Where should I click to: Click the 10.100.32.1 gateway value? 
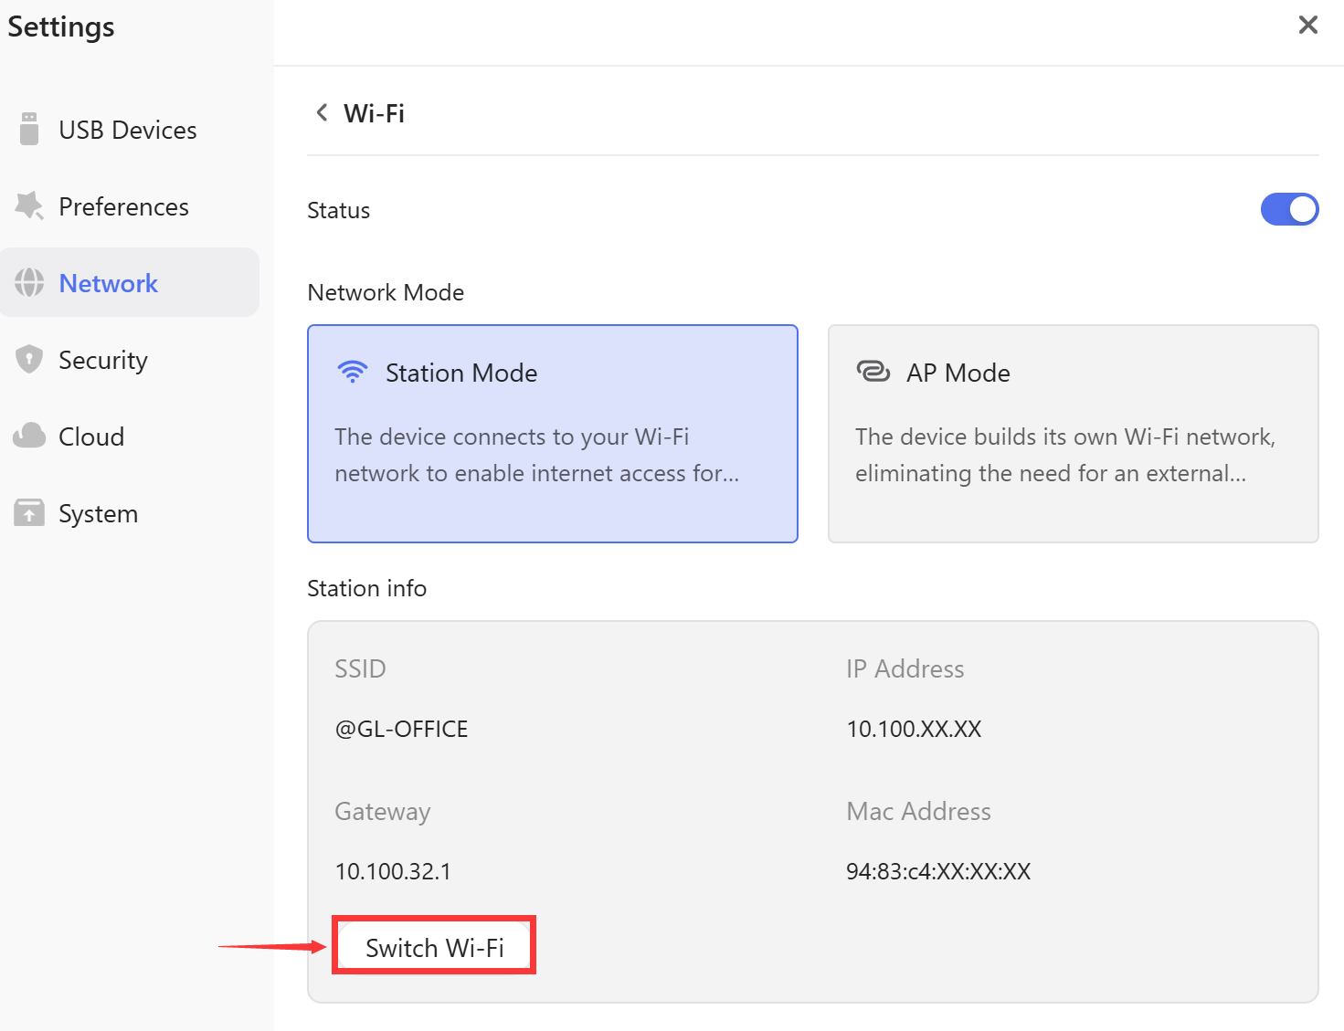[393, 871]
